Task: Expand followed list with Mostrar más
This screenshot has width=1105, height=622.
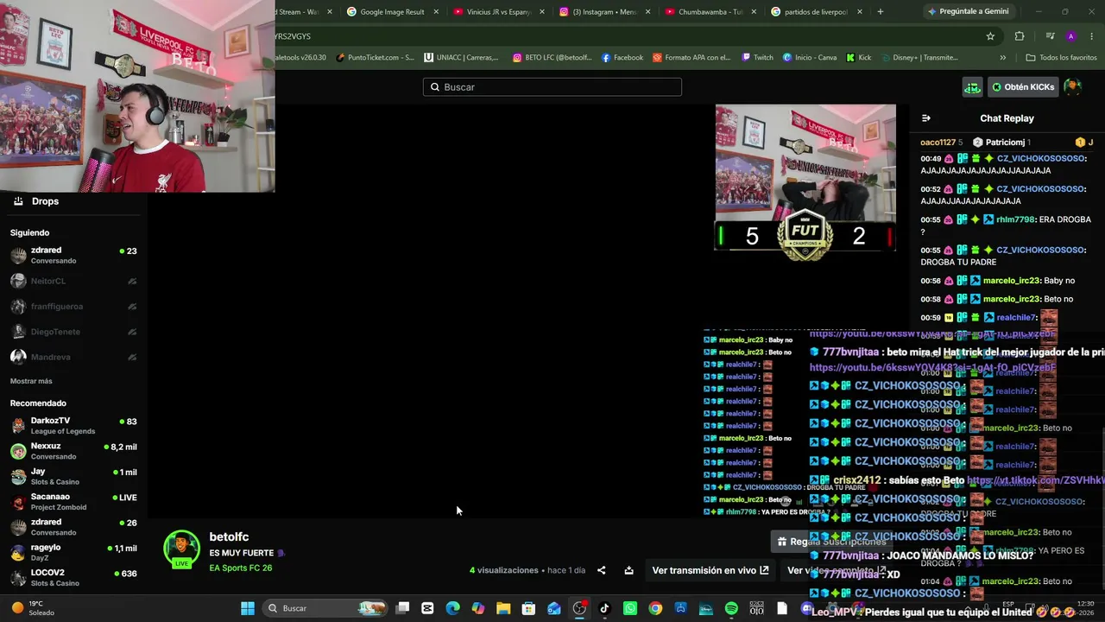Action: click(31, 381)
